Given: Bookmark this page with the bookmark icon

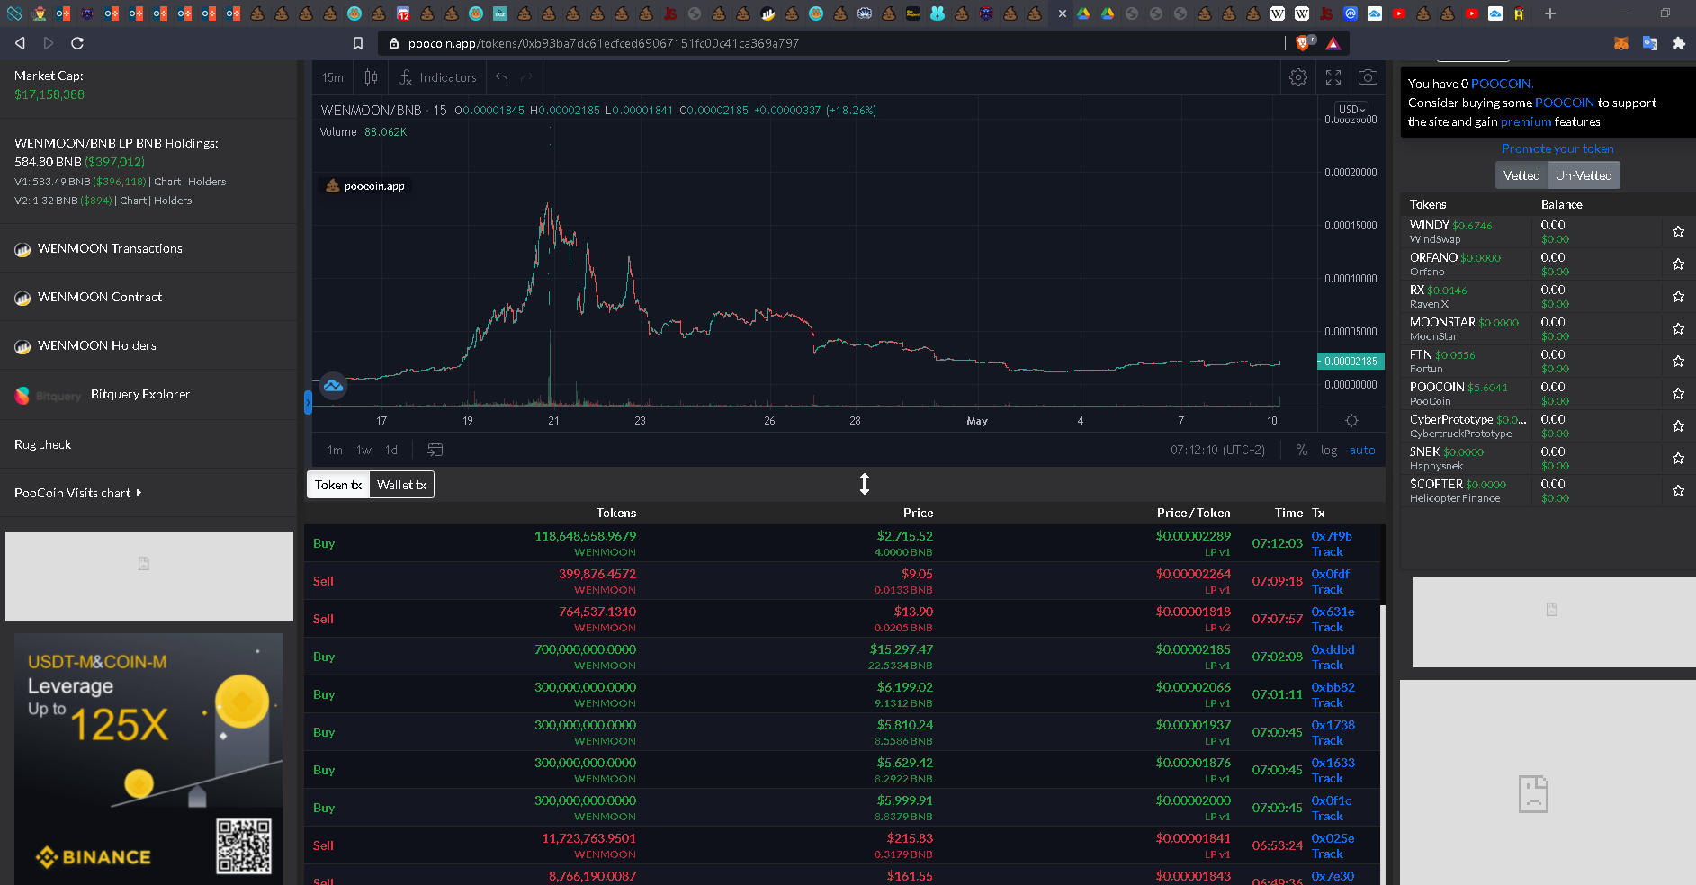Looking at the screenshot, I should click(x=358, y=43).
